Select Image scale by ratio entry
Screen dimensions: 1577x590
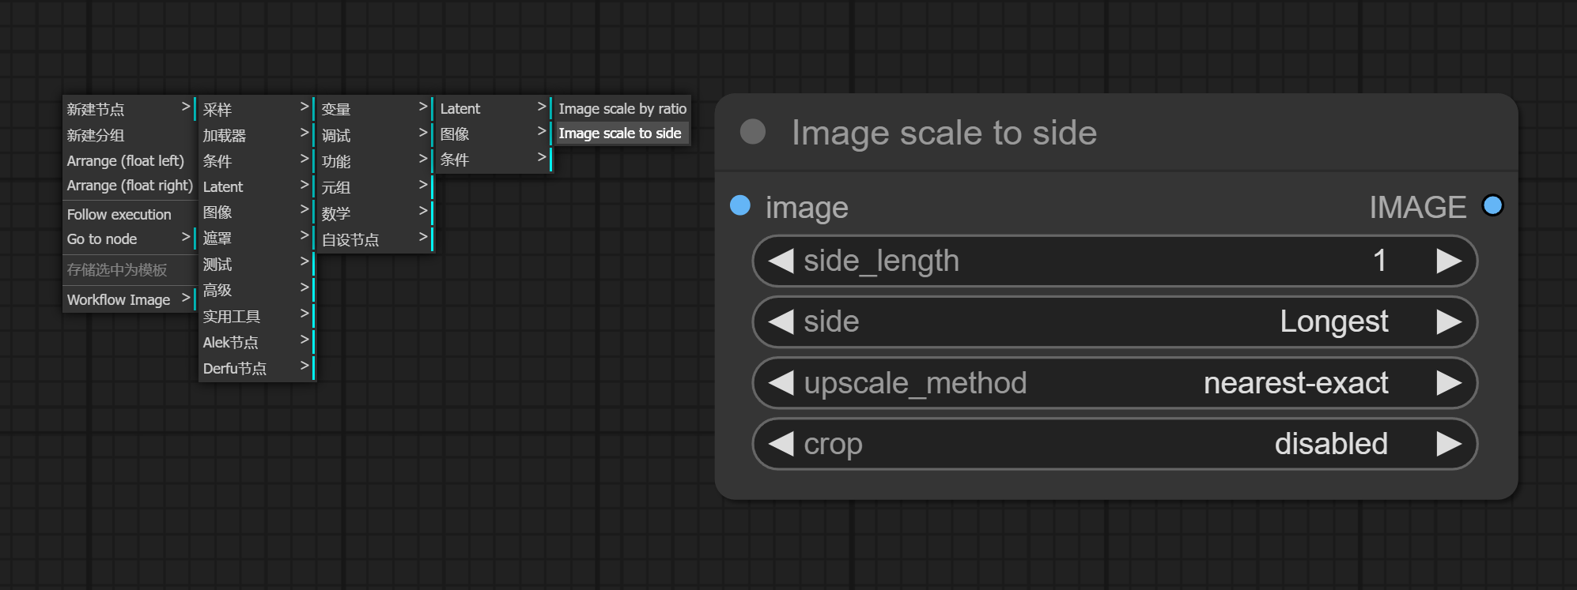click(x=622, y=108)
